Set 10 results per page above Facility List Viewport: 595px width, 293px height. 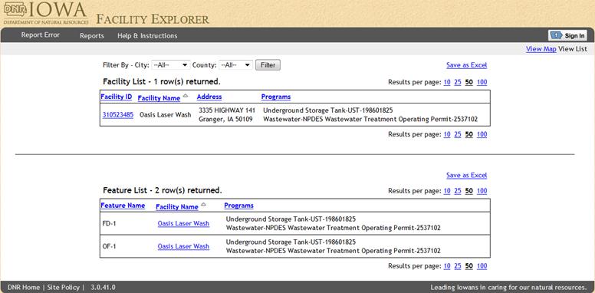coord(447,82)
